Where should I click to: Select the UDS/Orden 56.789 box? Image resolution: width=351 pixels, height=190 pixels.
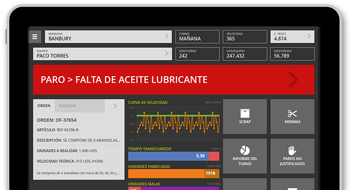292,53
